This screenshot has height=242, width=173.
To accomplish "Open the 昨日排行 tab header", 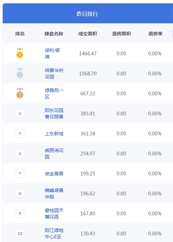I will pos(87,14).
